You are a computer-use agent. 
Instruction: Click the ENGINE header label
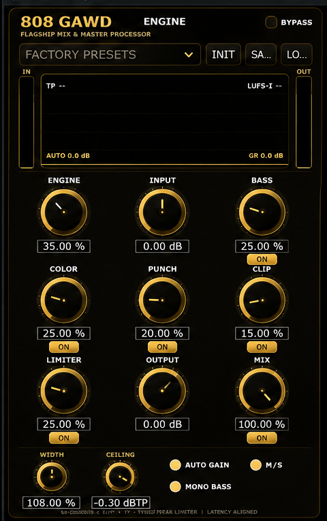point(164,22)
